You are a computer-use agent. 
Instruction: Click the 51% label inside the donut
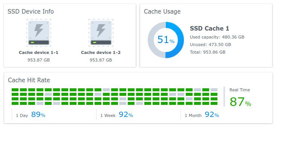pos(166,40)
